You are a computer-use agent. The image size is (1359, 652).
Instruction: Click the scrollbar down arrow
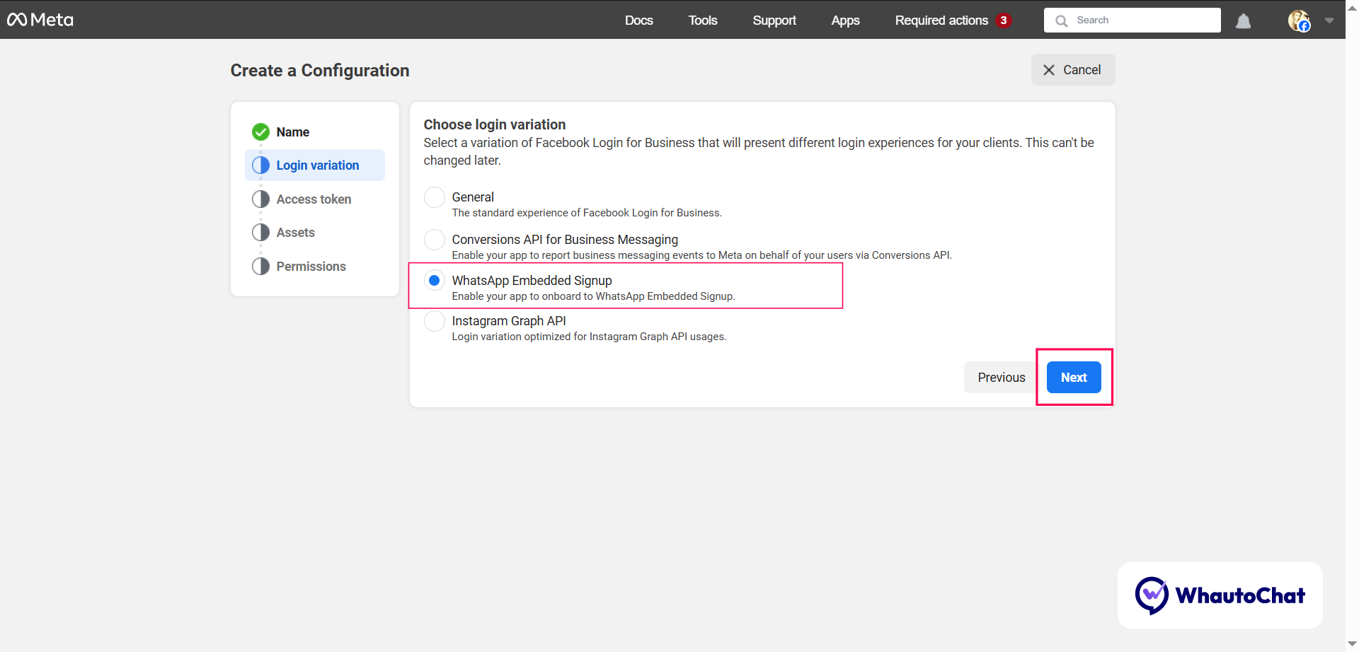tap(1351, 642)
